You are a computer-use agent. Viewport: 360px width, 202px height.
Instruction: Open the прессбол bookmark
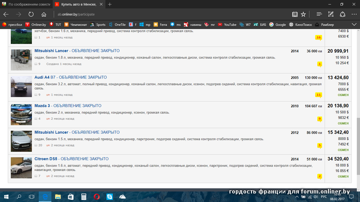pyautogui.click(x=13, y=25)
